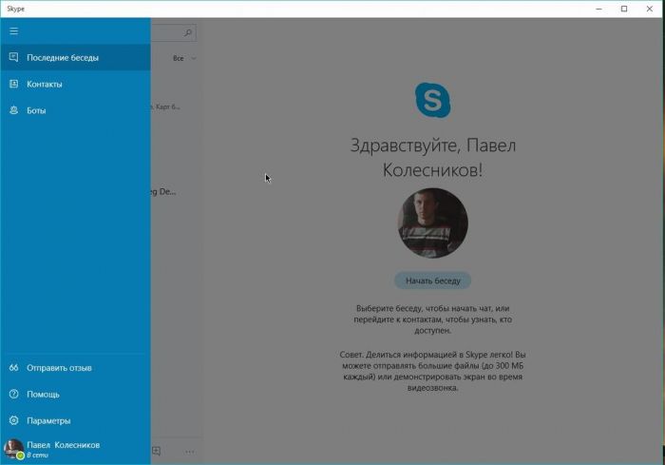Click the search magnifier icon
This screenshot has height=465, width=665.
(188, 33)
